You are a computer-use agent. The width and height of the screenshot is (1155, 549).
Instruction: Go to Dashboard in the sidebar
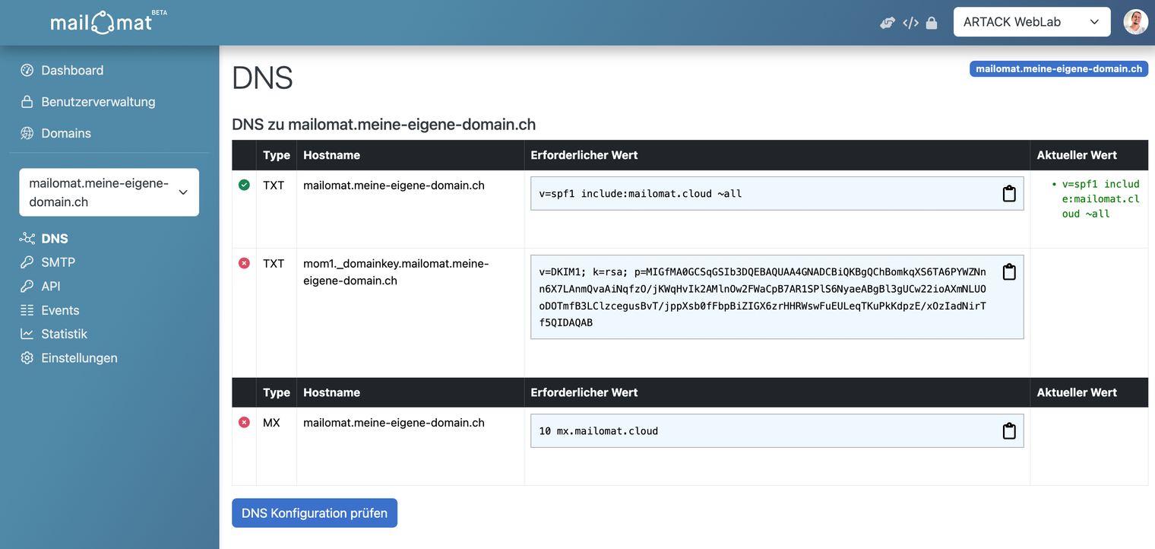pyautogui.click(x=72, y=71)
